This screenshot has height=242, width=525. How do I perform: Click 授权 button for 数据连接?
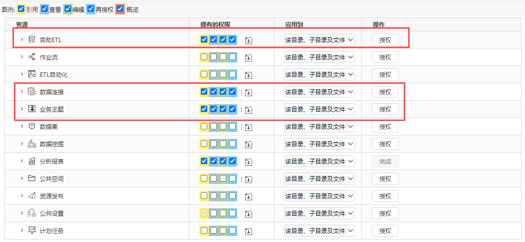[x=385, y=92]
